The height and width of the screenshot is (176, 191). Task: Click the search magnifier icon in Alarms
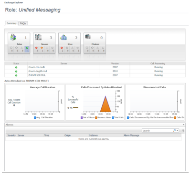(x=174, y=131)
